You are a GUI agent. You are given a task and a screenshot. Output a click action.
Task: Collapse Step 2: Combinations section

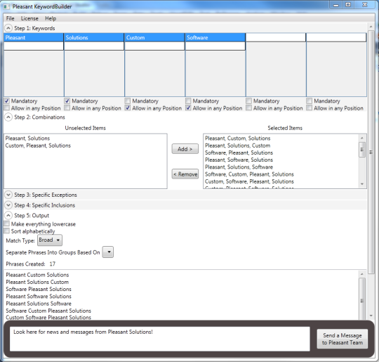click(x=8, y=117)
